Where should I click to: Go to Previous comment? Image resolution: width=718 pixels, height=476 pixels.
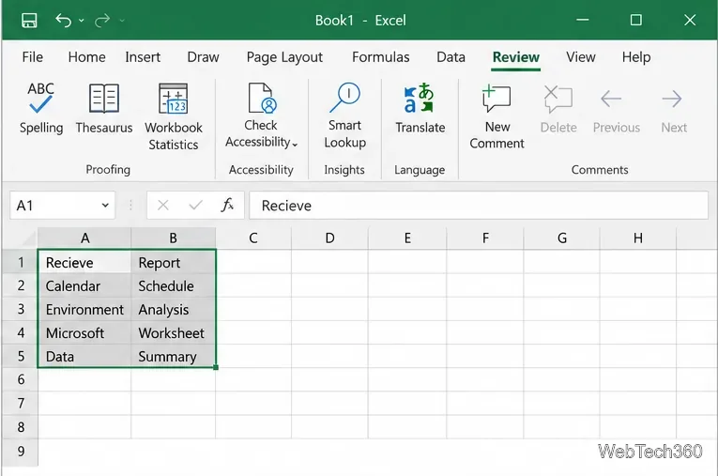tap(617, 112)
